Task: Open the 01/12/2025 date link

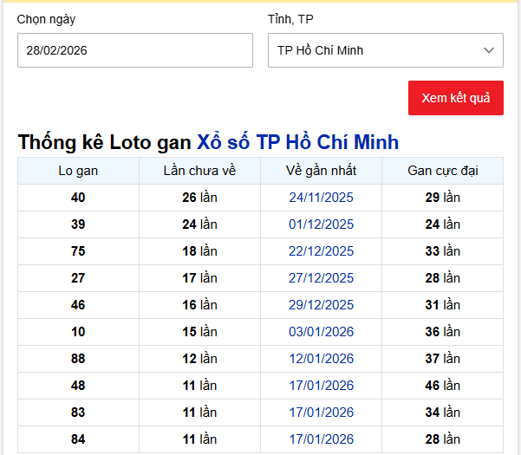Action: 321,224
